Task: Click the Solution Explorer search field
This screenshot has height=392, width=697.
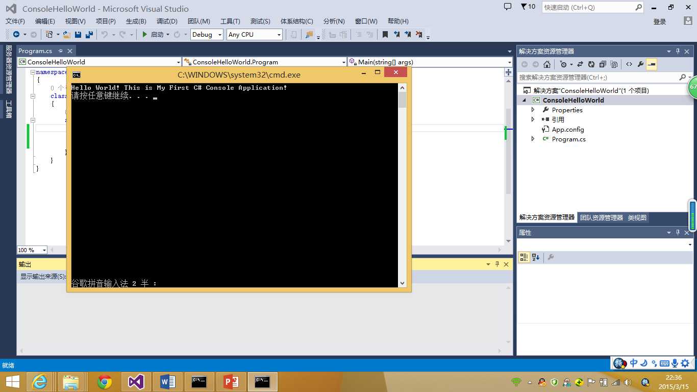Action: (x=598, y=77)
